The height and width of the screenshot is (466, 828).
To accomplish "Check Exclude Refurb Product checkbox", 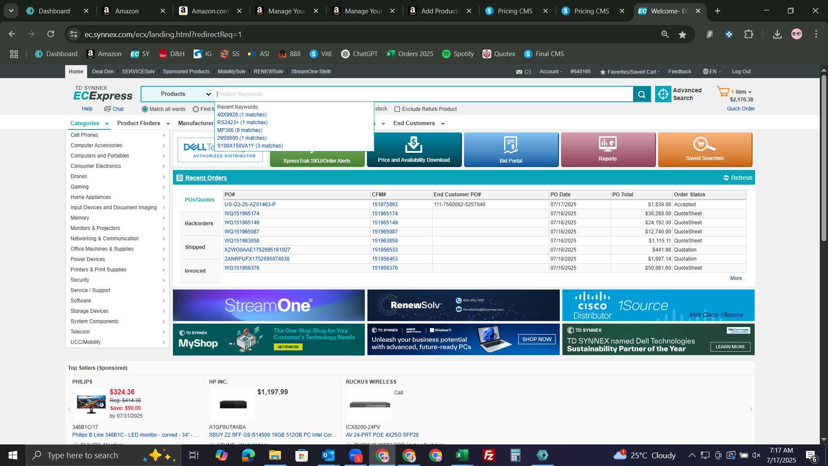I will [x=397, y=109].
